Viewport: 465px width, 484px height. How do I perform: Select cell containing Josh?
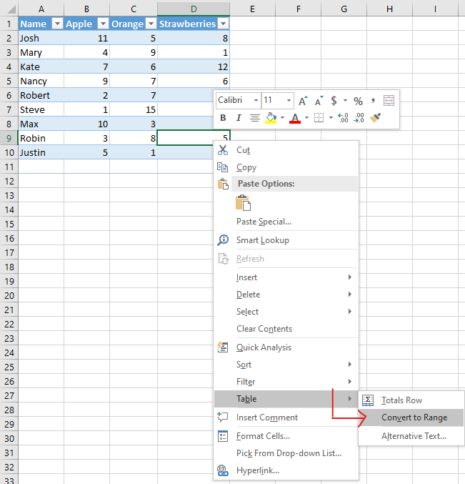40,38
